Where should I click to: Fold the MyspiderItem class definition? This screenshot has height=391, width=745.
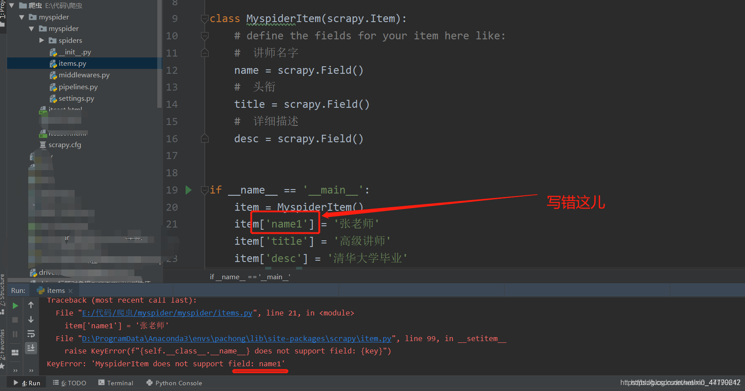205,19
